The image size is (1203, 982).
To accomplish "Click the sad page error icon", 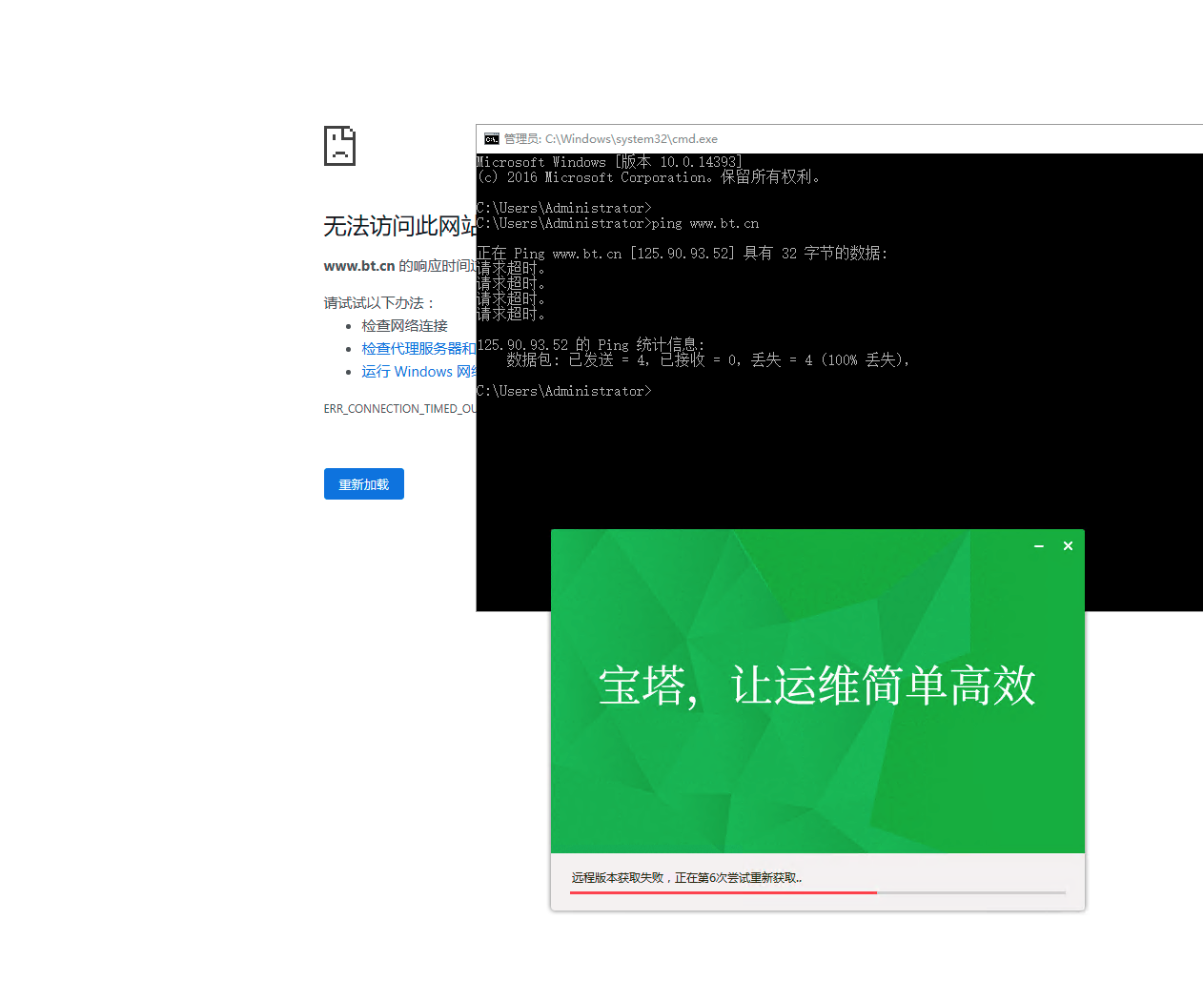I will [339, 146].
